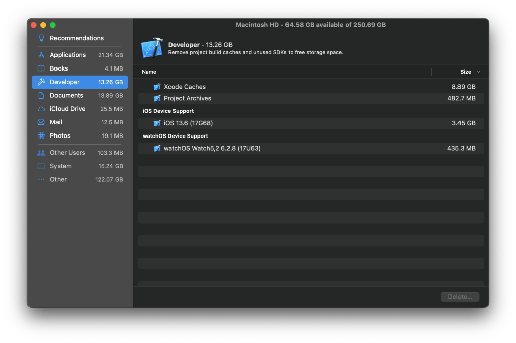
Task: Click the Mail envelope icon
Action: tap(41, 122)
